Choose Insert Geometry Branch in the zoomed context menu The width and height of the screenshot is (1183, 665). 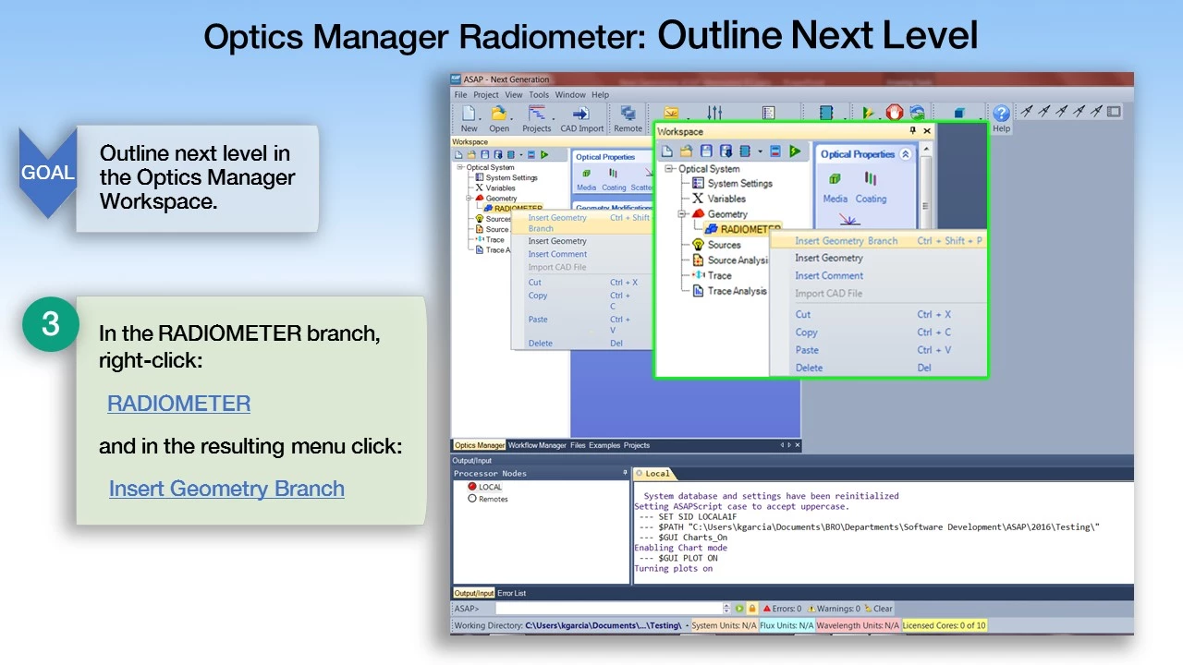click(846, 241)
